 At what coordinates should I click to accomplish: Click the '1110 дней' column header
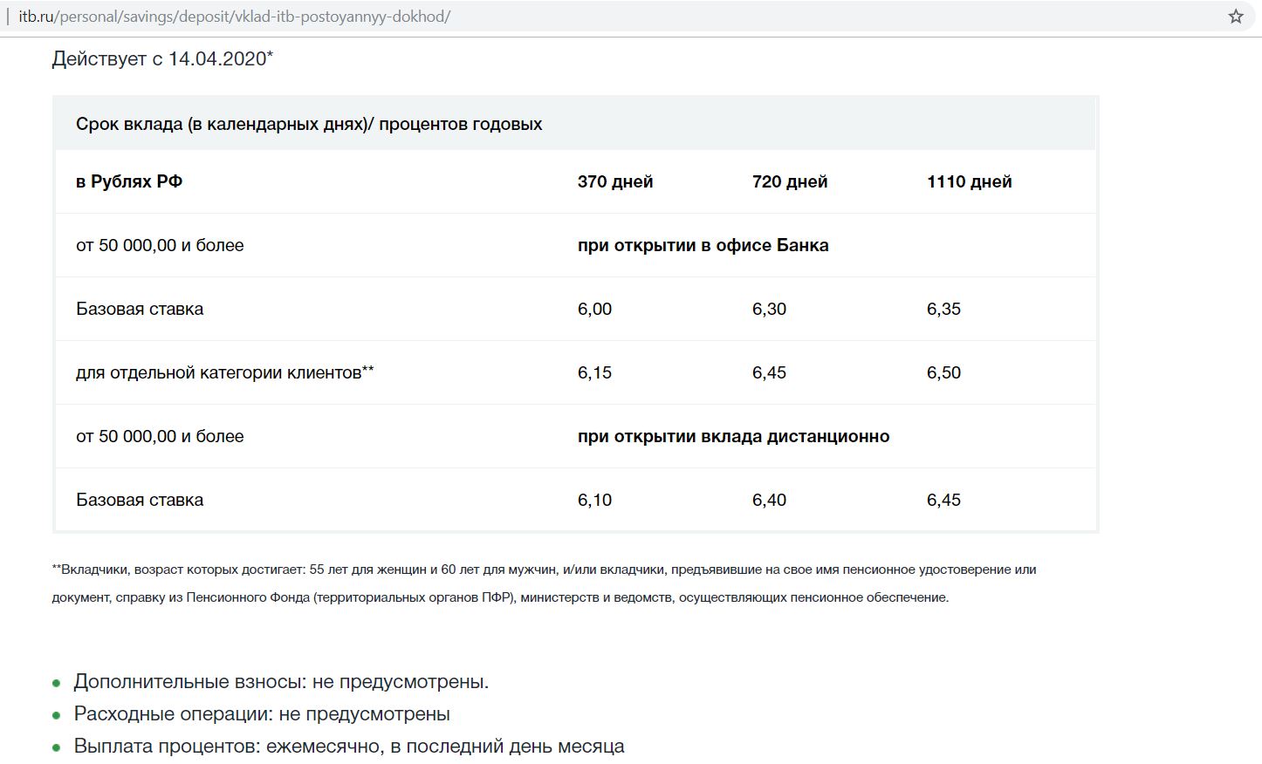pyautogui.click(x=970, y=181)
